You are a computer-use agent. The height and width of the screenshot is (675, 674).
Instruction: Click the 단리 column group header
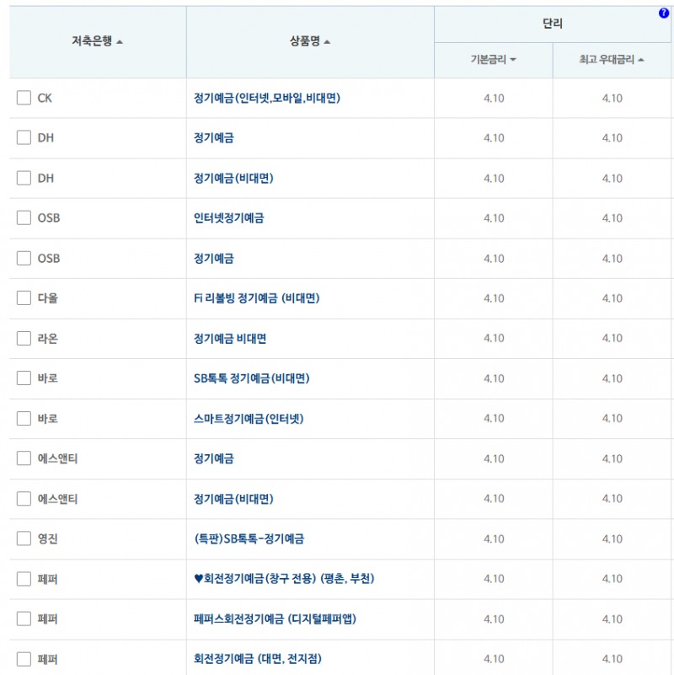tap(552, 24)
